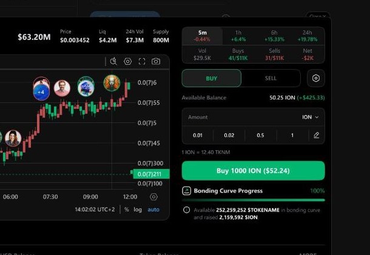Open the chart replay/zoom tool icon
Viewport: 370px width, 255px height.
tap(113, 62)
